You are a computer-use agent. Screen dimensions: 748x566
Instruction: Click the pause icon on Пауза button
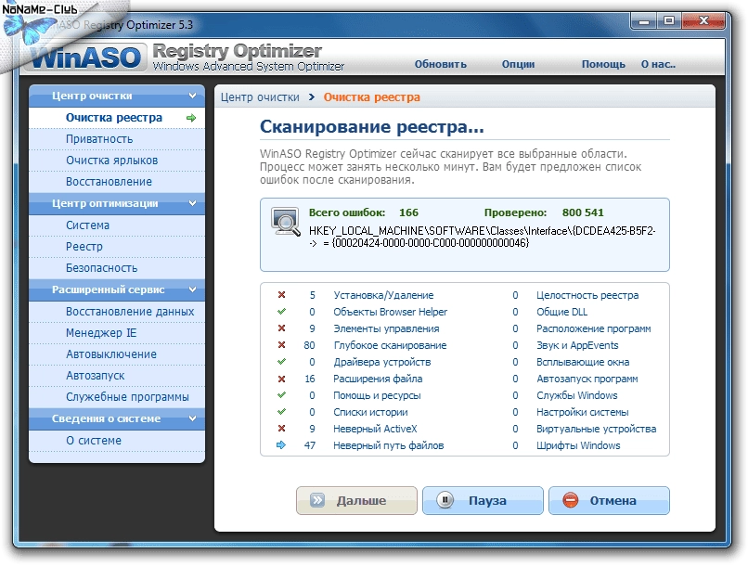pyautogui.click(x=445, y=500)
